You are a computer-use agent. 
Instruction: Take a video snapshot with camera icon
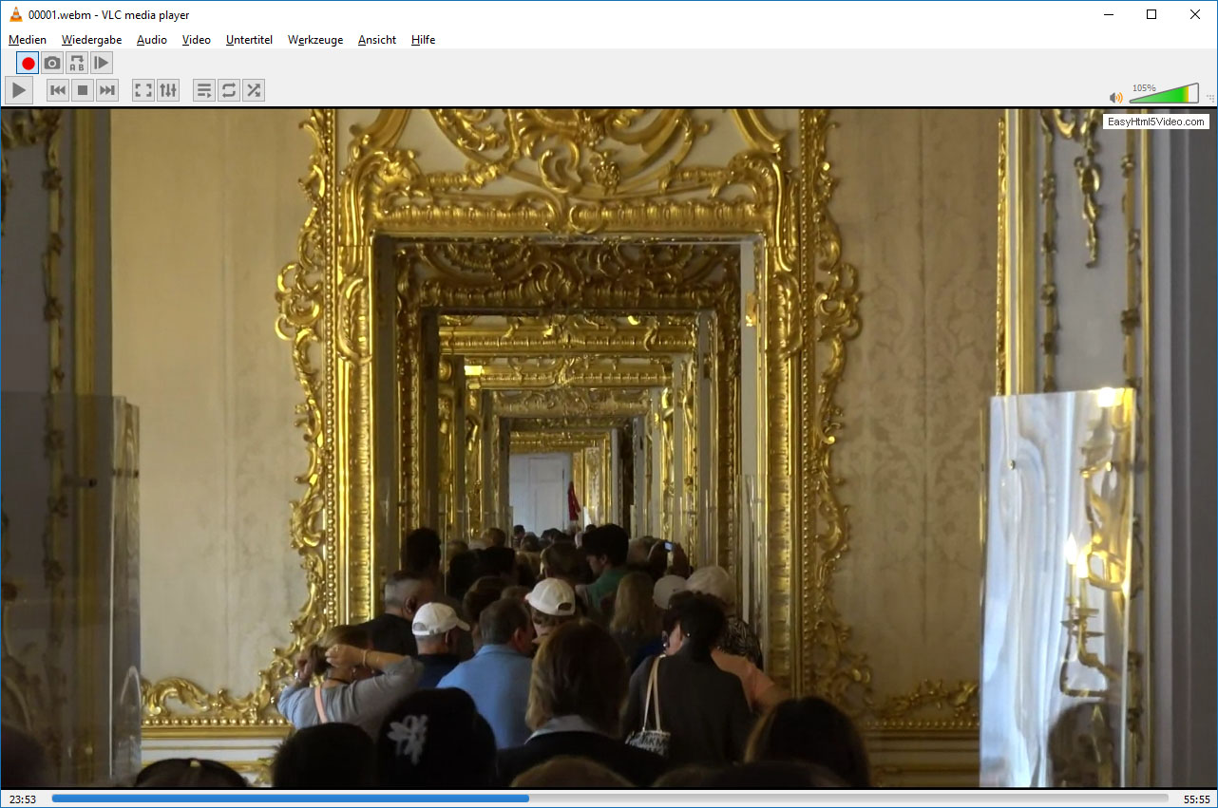click(x=52, y=64)
